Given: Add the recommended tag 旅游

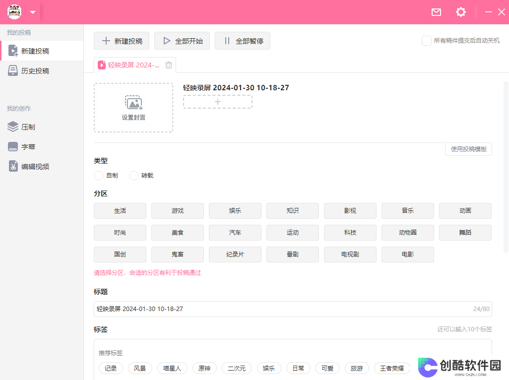Looking at the screenshot, I should (357, 368).
